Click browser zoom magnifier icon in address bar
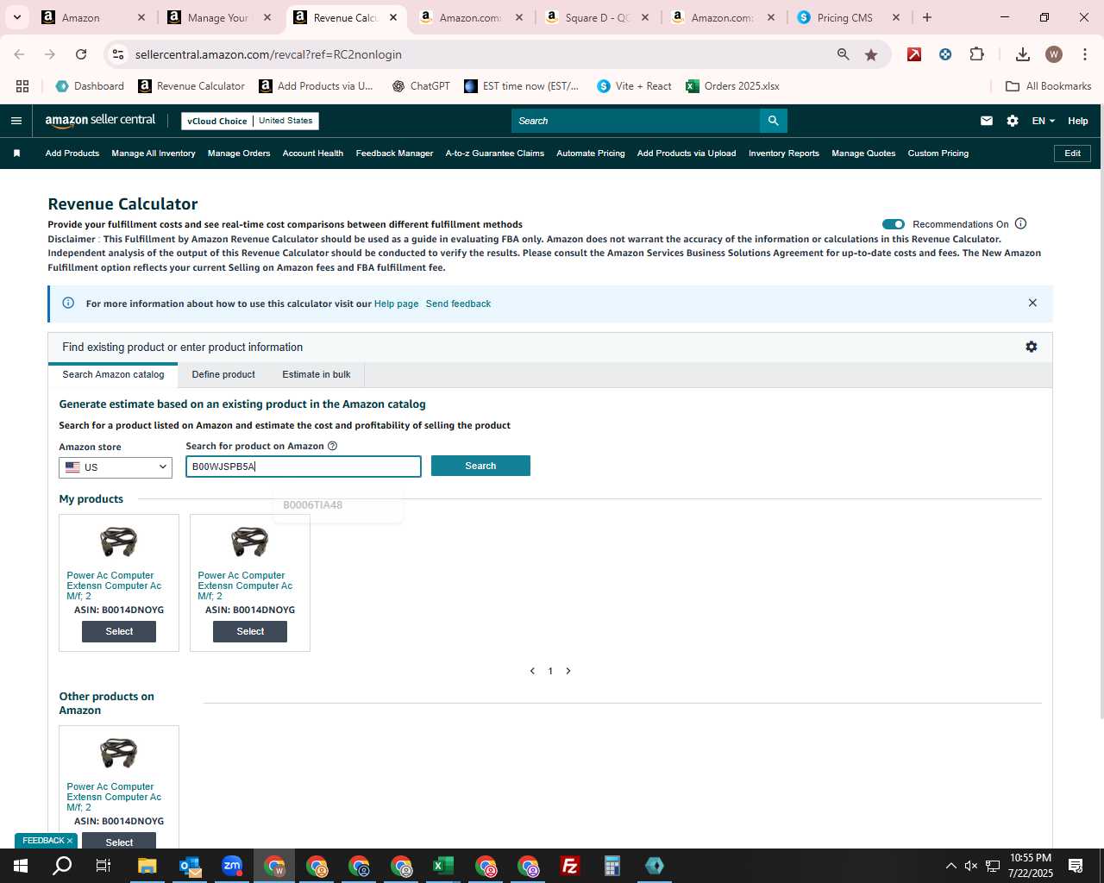Image resolution: width=1104 pixels, height=883 pixels. (843, 54)
